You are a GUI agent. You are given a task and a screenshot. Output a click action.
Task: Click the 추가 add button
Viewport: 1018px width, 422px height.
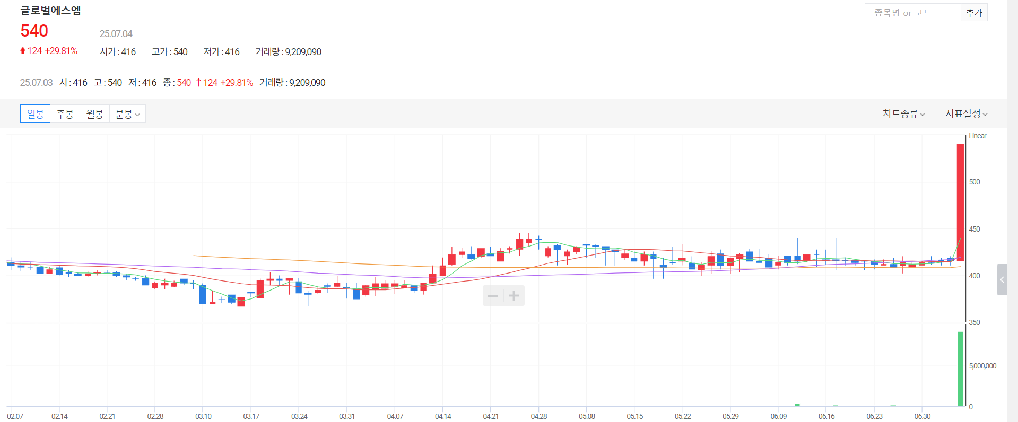tap(974, 12)
